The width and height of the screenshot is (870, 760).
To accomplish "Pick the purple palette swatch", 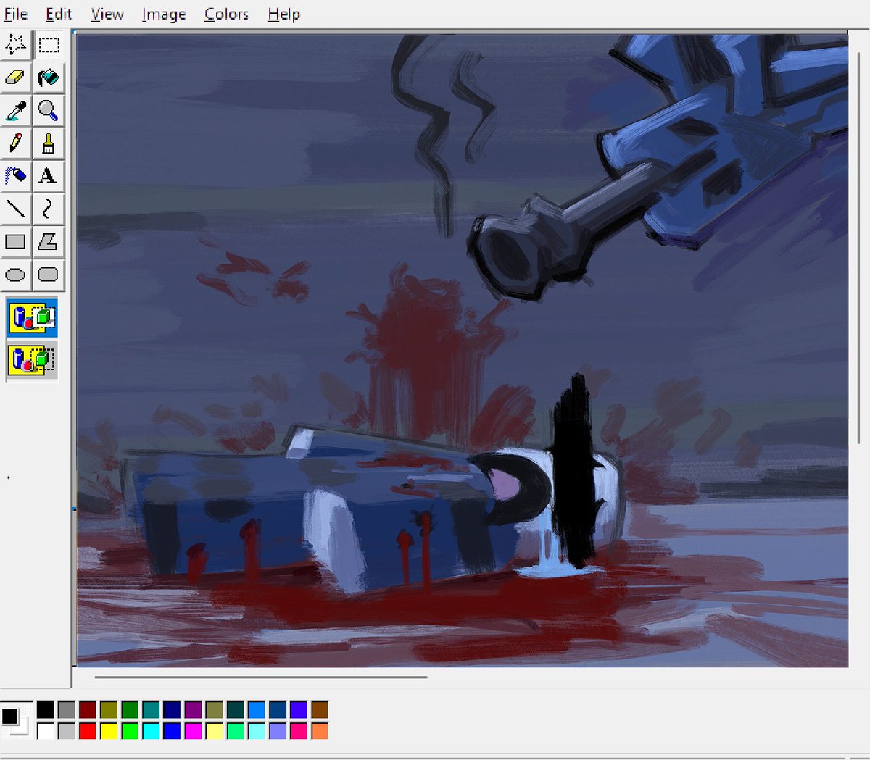I will (x=193, y=709).
